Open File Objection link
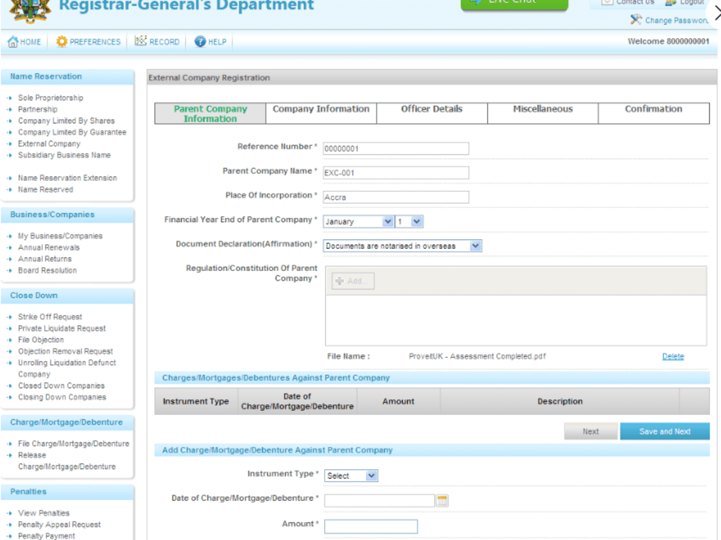721x540 pixels. click(x=41, y=340)
